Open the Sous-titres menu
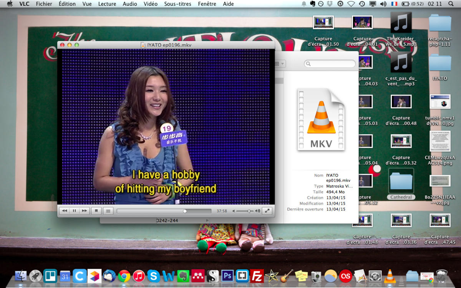This screenshot has width=461, height=288. click(x=177, y=4)
